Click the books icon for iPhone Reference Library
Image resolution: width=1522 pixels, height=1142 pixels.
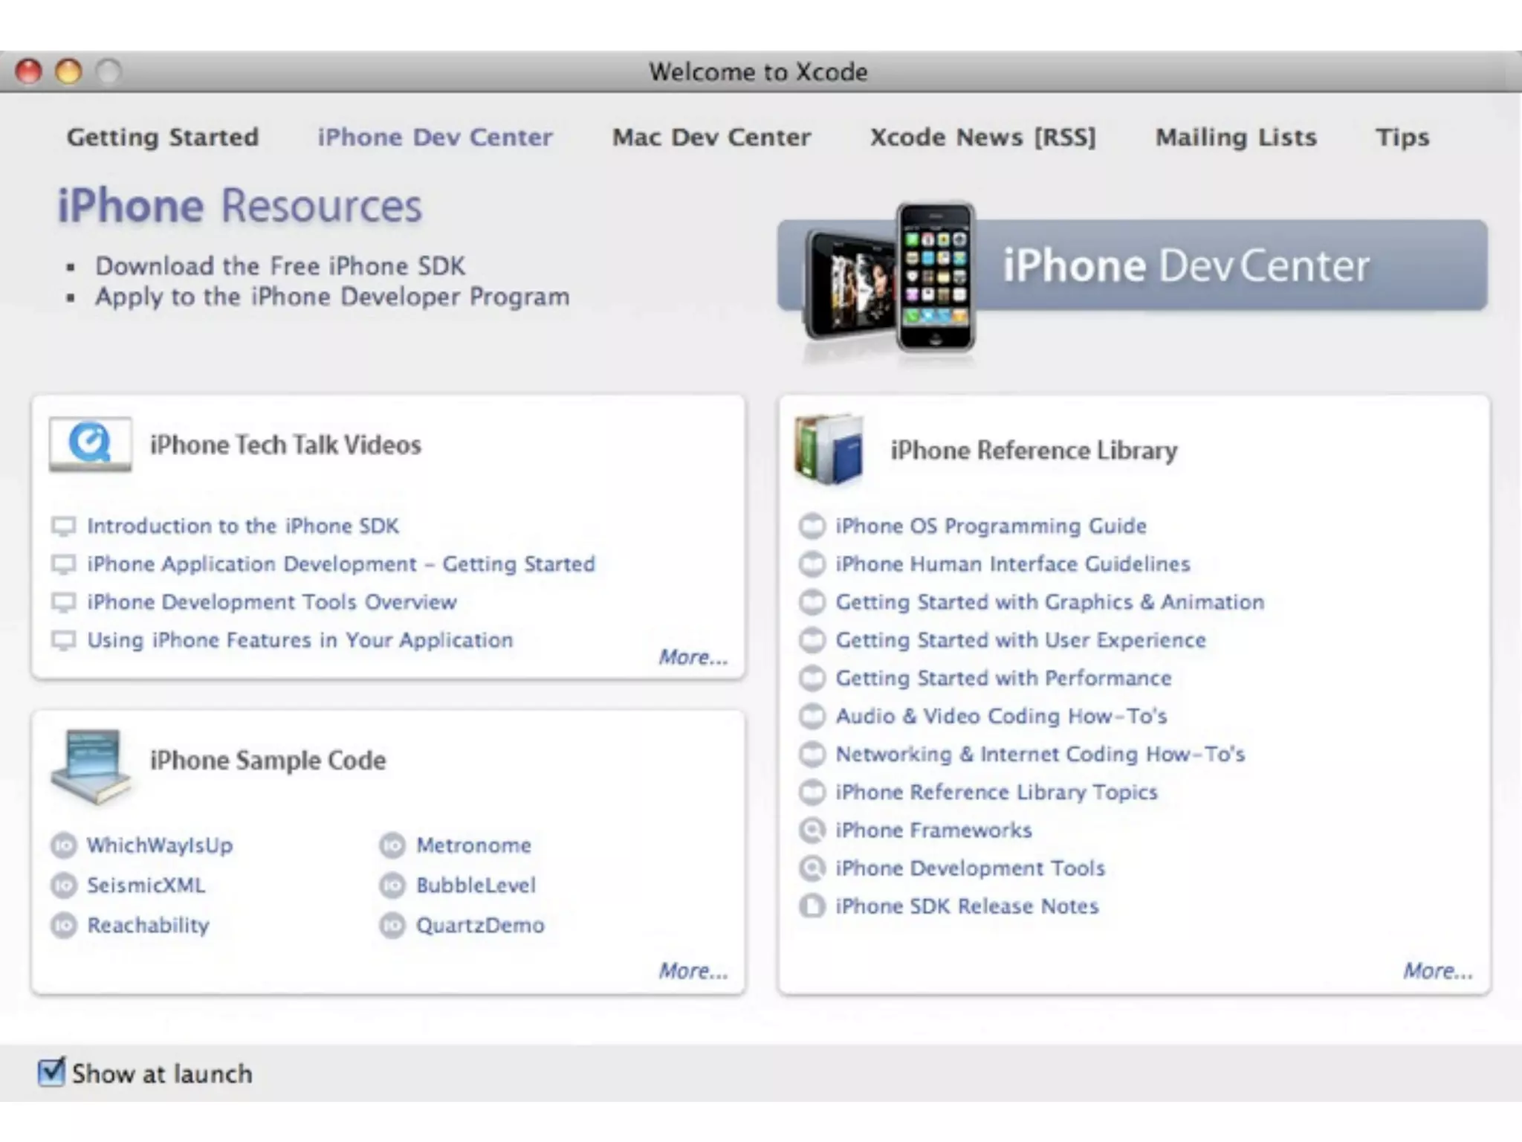point(830,449)
